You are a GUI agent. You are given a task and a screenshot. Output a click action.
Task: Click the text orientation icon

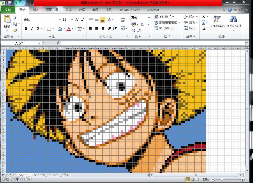[109, 20]
